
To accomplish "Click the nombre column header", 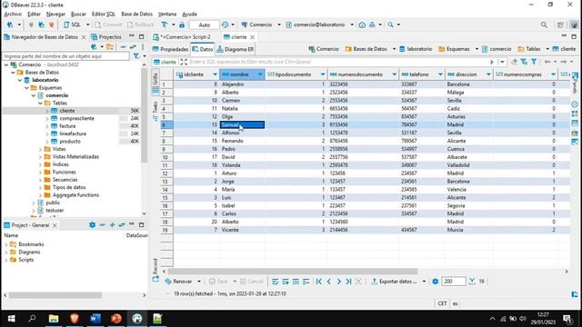I will coord(242,74).
